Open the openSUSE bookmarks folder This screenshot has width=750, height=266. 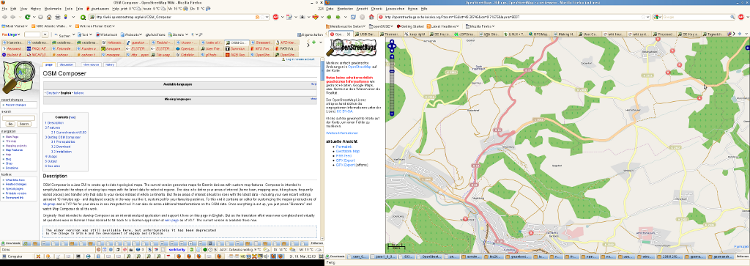(x=382, y=26)
